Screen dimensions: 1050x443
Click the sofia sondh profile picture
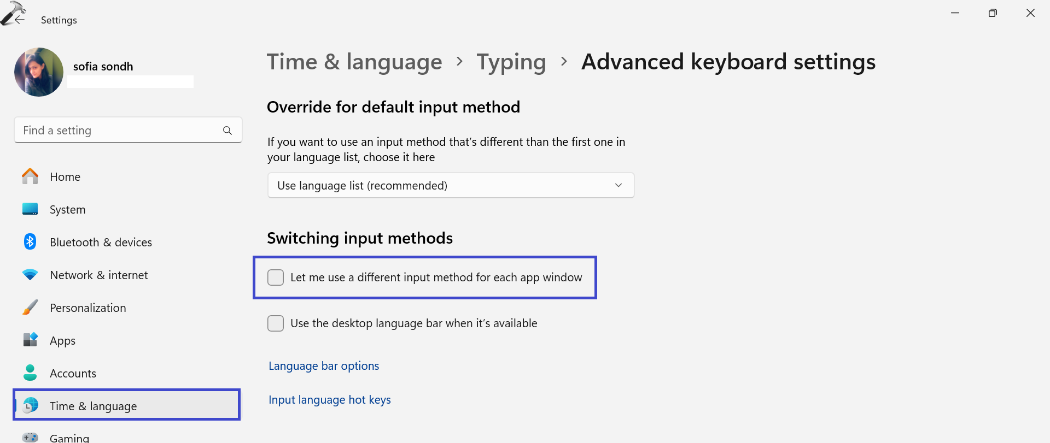39,72
